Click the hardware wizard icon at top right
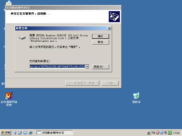The image size is (182, 136). [114, 17]
